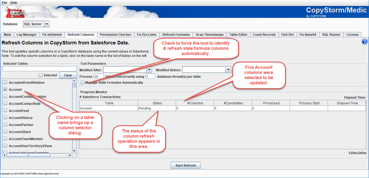The image size is (369, 178).
Task: Click the #Columns column header
Action: [195, 103]
